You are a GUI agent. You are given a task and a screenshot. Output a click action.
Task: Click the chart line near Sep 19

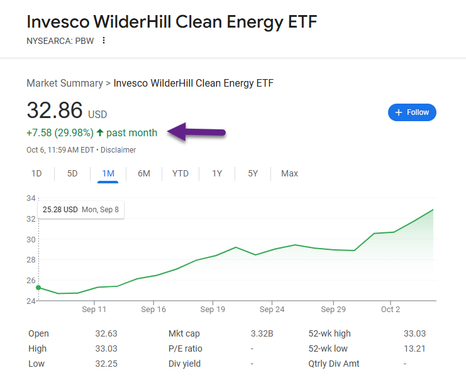pyautogui.click(x=213, y=256)
